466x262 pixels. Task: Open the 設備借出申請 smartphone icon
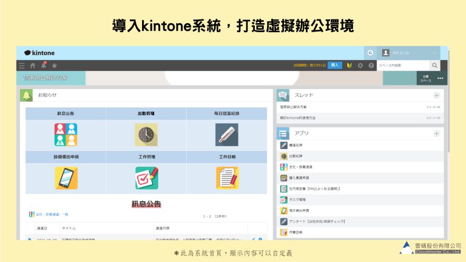66,178
